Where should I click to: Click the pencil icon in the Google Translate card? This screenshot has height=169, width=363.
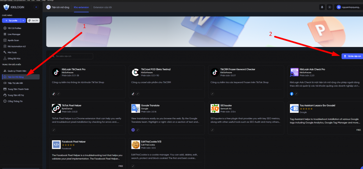point(138,130)
